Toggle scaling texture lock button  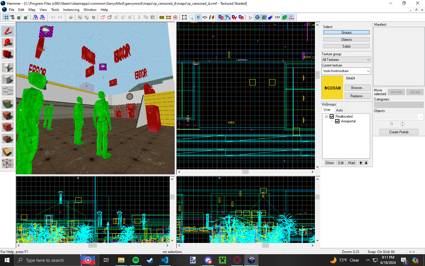coord(205,17)
